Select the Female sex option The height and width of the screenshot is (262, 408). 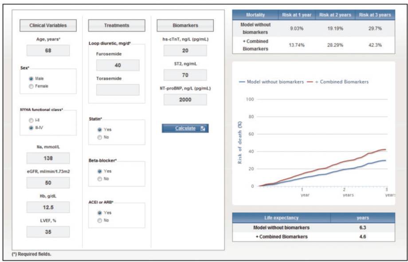31,86
